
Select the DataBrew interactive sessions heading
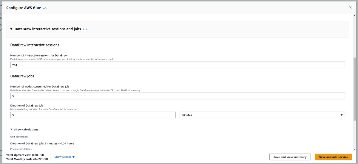(35, 45)
